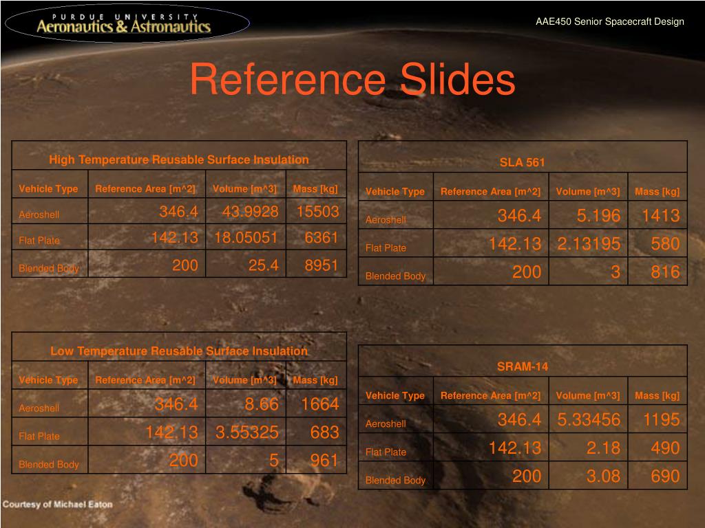Click 142.13 reference area in SRAM-14 table
Screen dimensions: 705x528
coord(515,448)
